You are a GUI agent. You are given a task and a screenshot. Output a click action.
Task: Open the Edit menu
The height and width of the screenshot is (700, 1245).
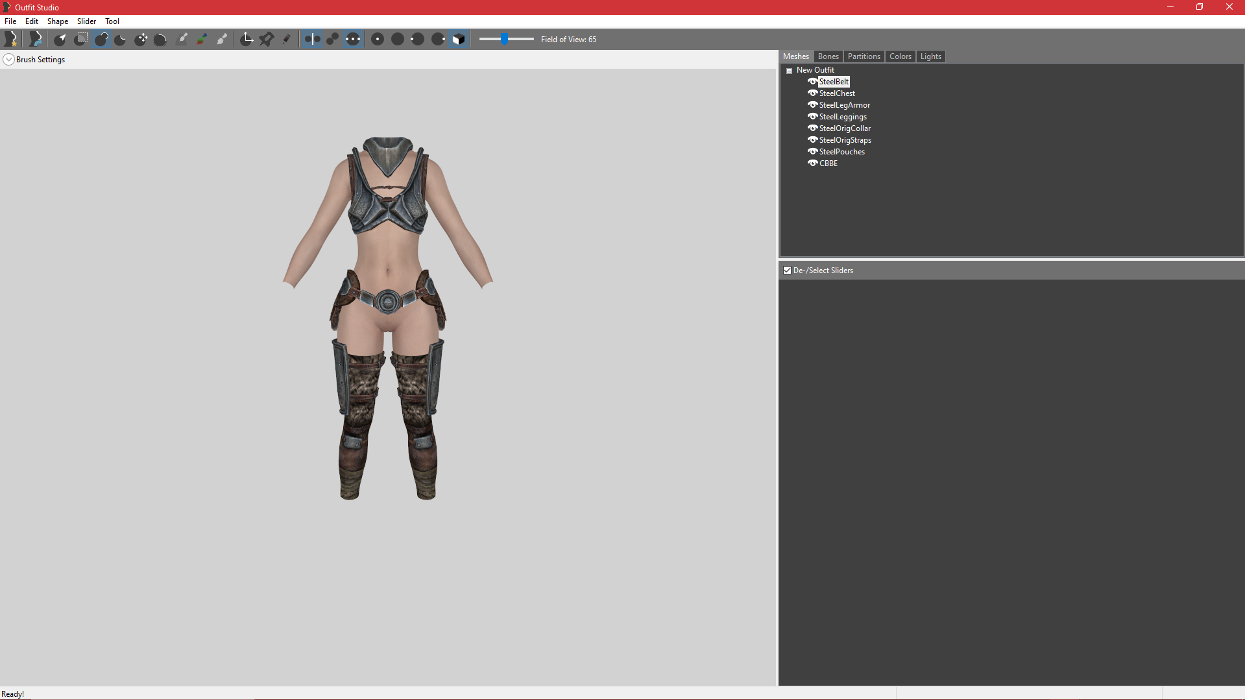point(32,21)
